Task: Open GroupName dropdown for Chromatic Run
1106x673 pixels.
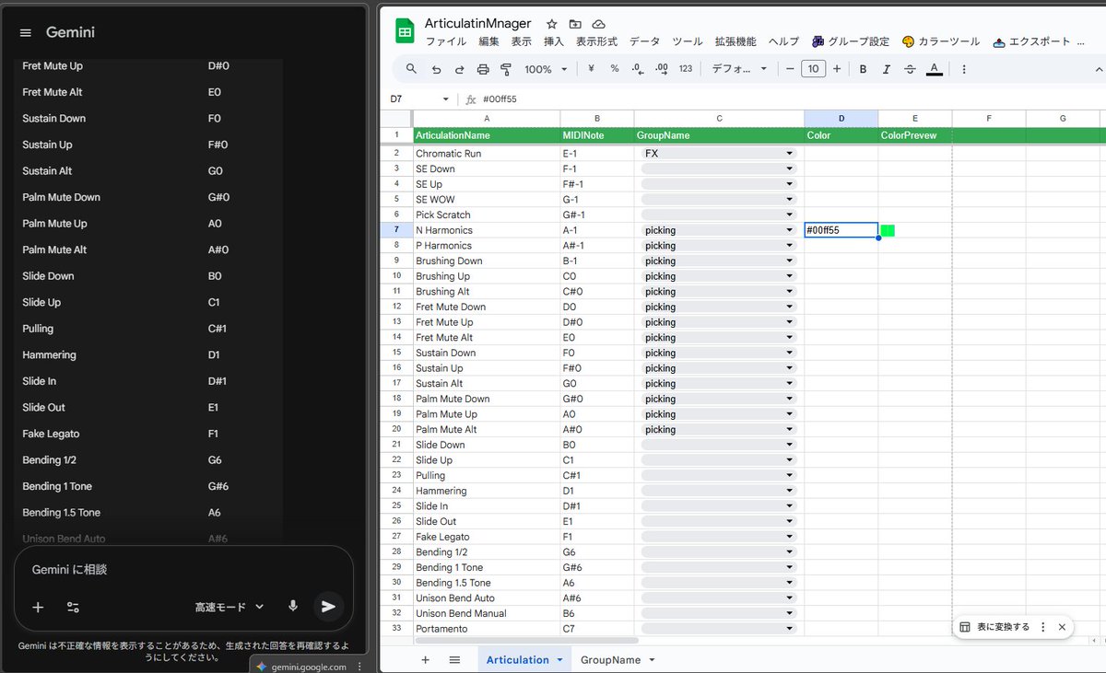Action: pyautogui.click(x=789, y=154)
